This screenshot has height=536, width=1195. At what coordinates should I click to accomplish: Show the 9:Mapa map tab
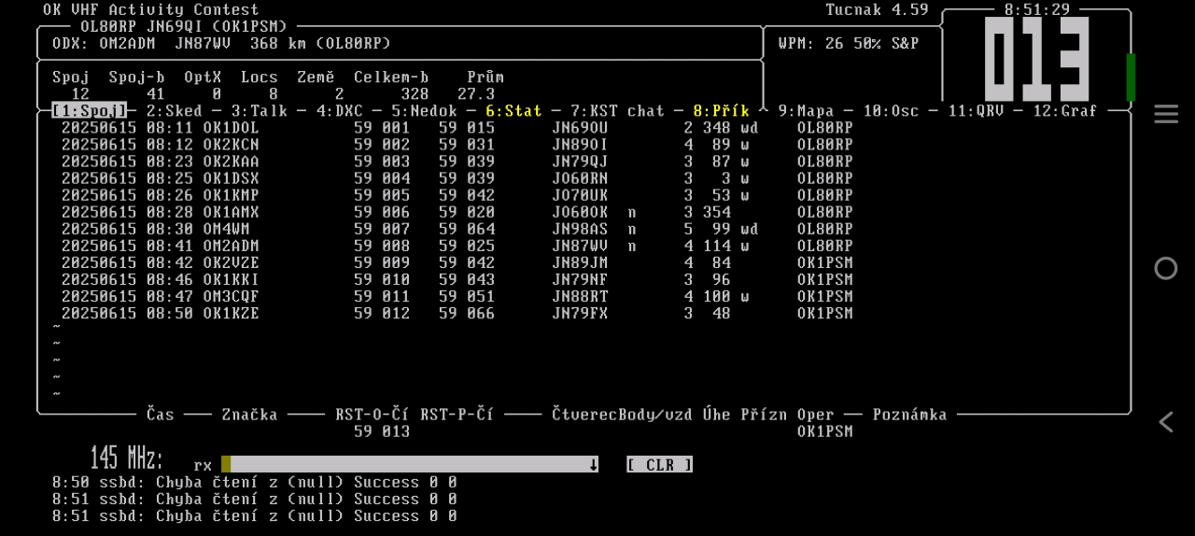pyautogui.click(x=806, y=111)
